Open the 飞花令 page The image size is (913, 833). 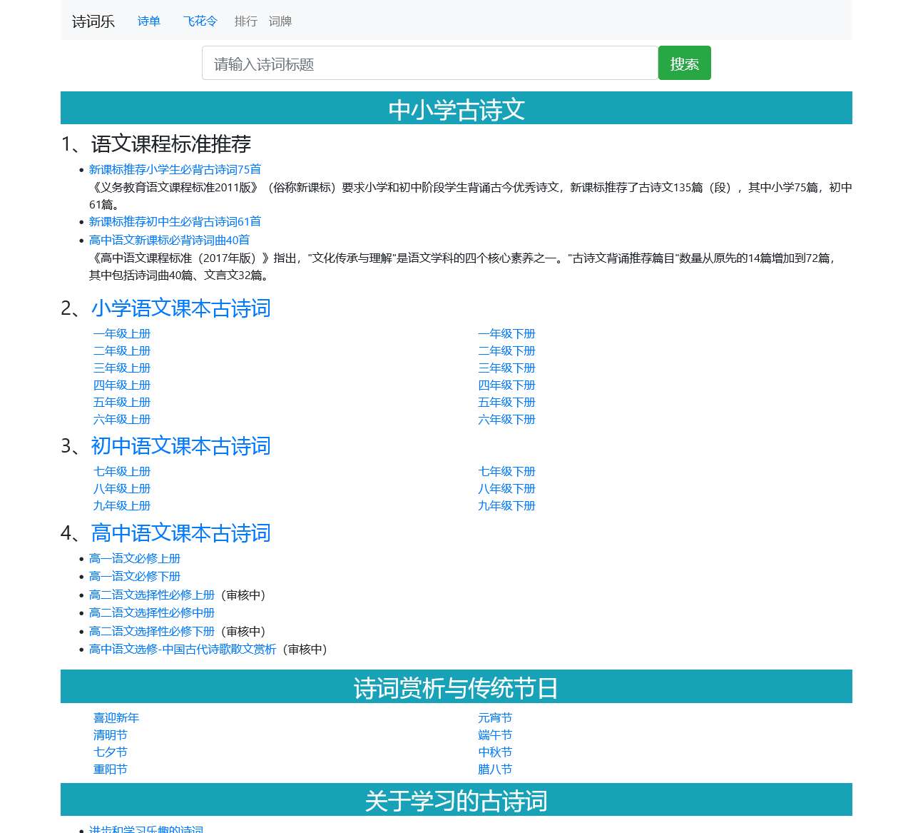(200, 21)
